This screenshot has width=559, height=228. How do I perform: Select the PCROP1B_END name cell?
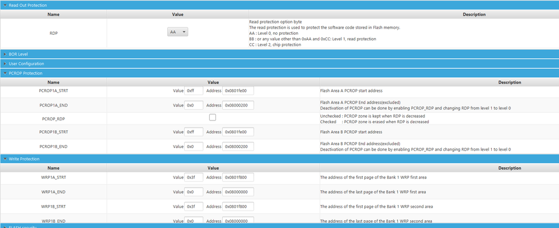53,147
